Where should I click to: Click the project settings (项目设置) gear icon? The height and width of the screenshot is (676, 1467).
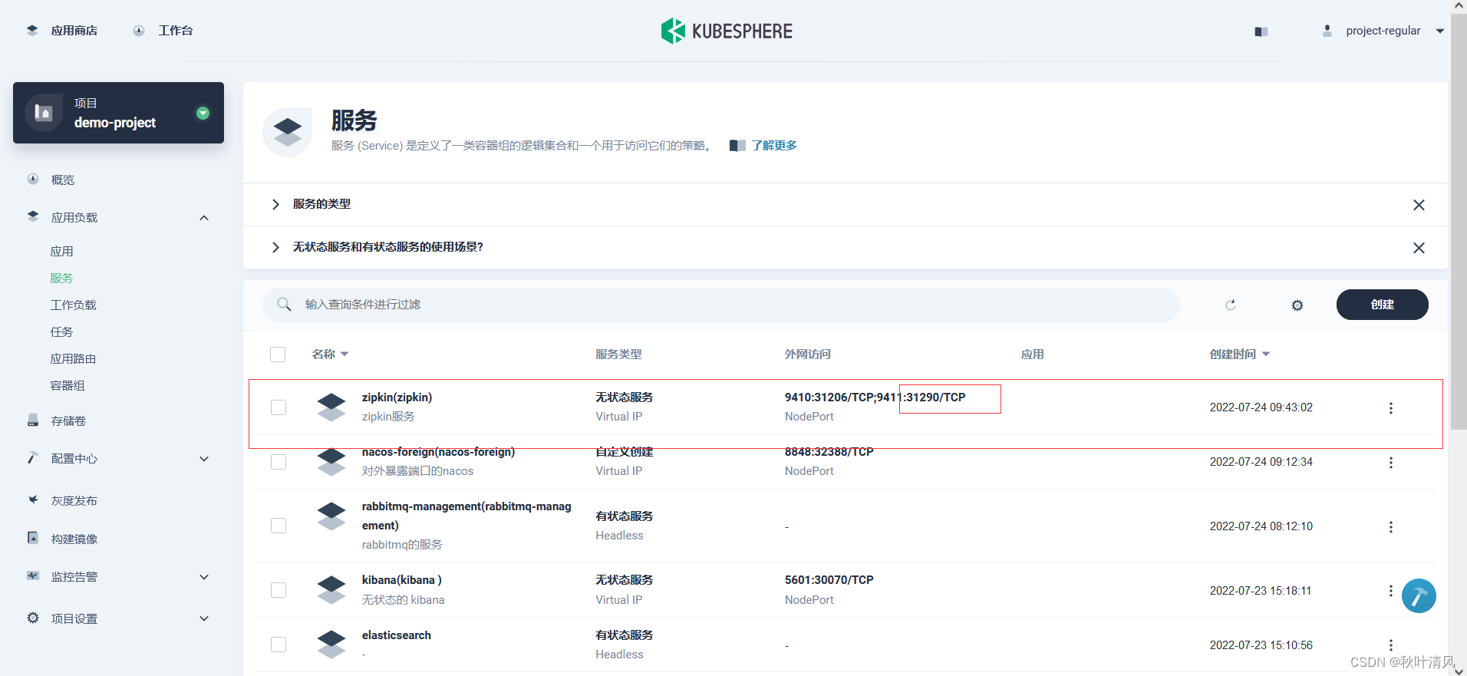[33, 618]
